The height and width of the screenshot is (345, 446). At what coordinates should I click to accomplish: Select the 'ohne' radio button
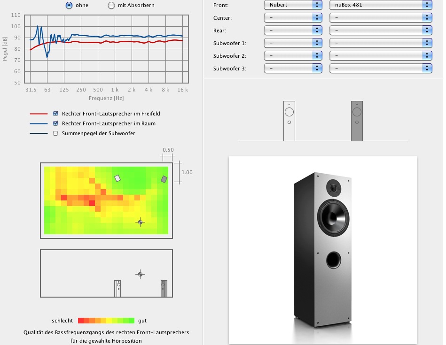pyautogui.click(x=69, y=6)
